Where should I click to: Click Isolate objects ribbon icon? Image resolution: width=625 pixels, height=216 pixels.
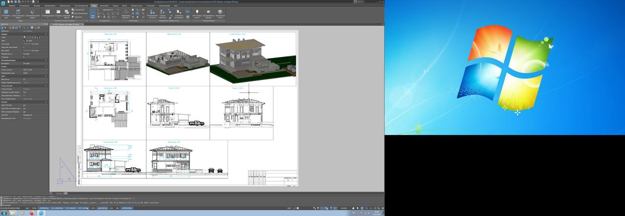point(151,12)
